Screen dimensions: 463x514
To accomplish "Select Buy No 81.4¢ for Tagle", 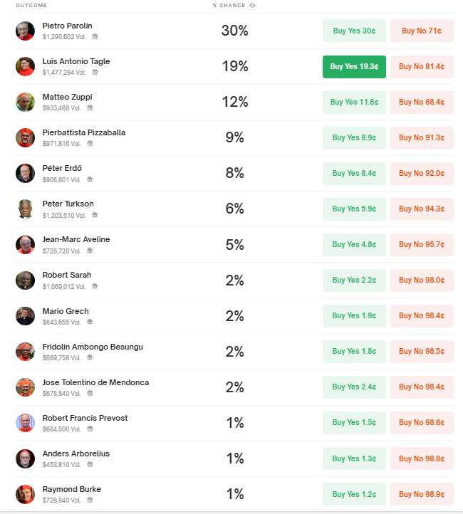I will click(422, 66).
